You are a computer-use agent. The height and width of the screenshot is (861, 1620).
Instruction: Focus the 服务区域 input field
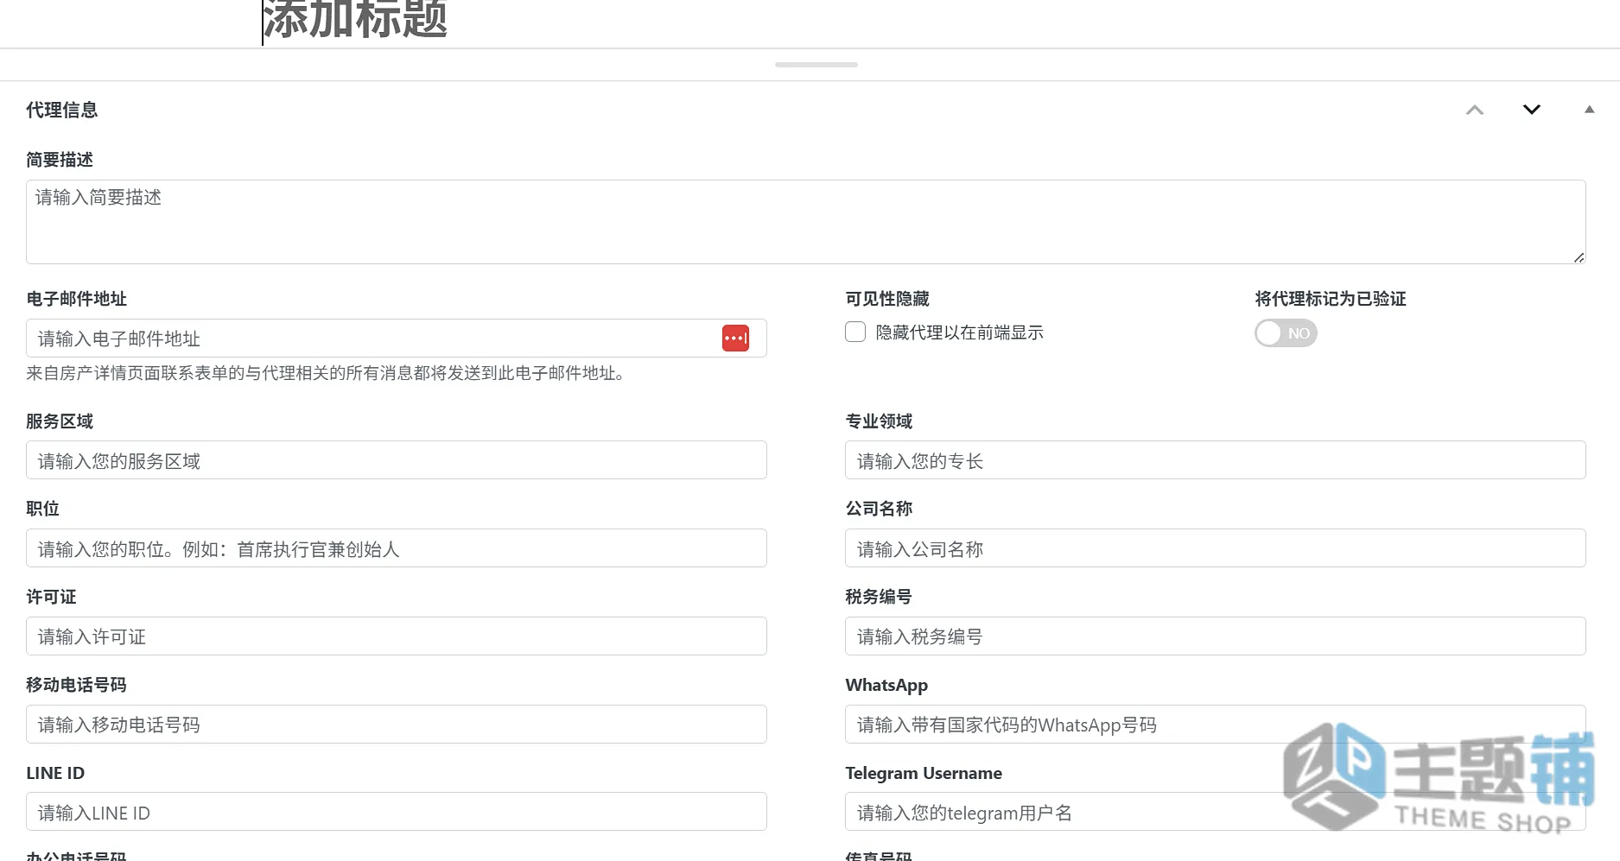(x=396, y=460)
